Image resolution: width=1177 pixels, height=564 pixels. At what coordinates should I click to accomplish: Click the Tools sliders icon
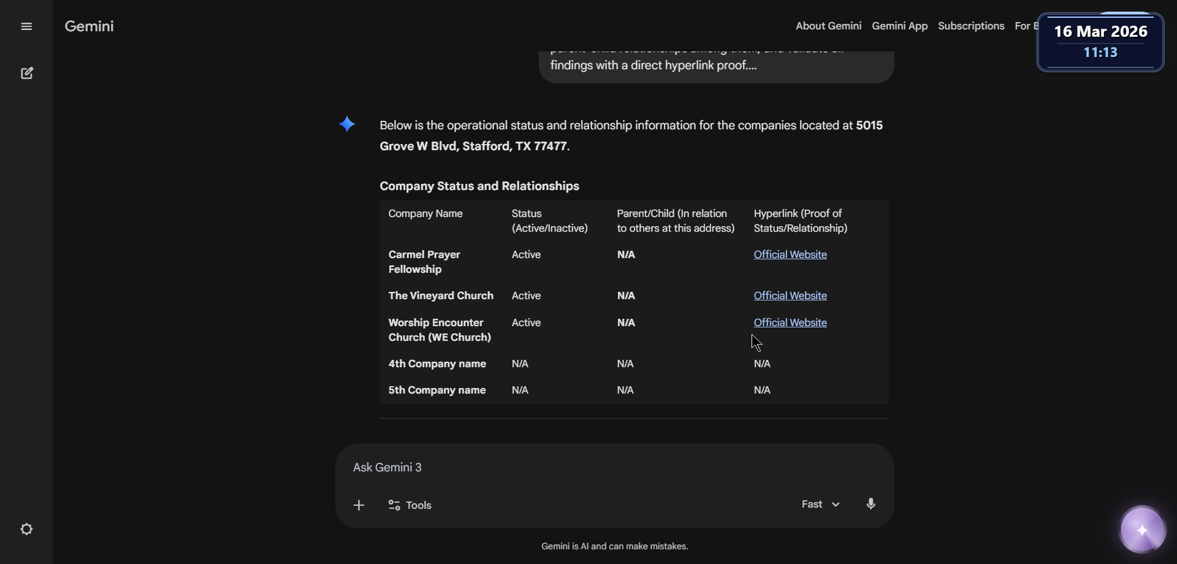[x=394, y=505]
